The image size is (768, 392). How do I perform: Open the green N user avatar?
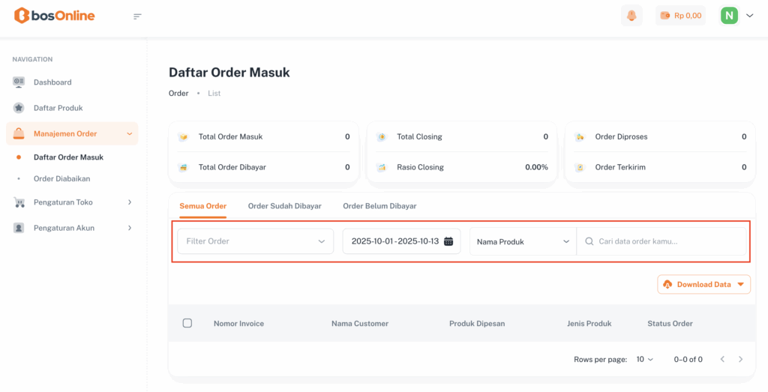tap(729, 16)
